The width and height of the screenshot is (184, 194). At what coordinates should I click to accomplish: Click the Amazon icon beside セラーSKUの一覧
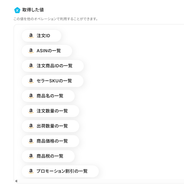coord(31,81)
